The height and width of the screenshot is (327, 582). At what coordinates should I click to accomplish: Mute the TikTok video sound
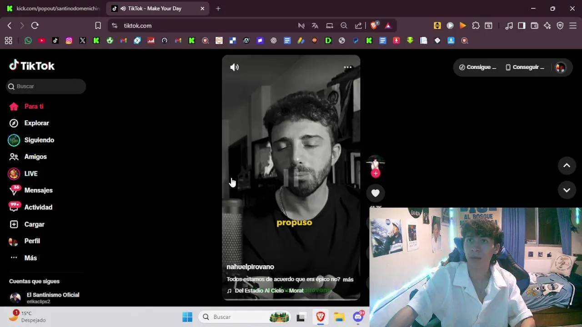click(235, 67)
